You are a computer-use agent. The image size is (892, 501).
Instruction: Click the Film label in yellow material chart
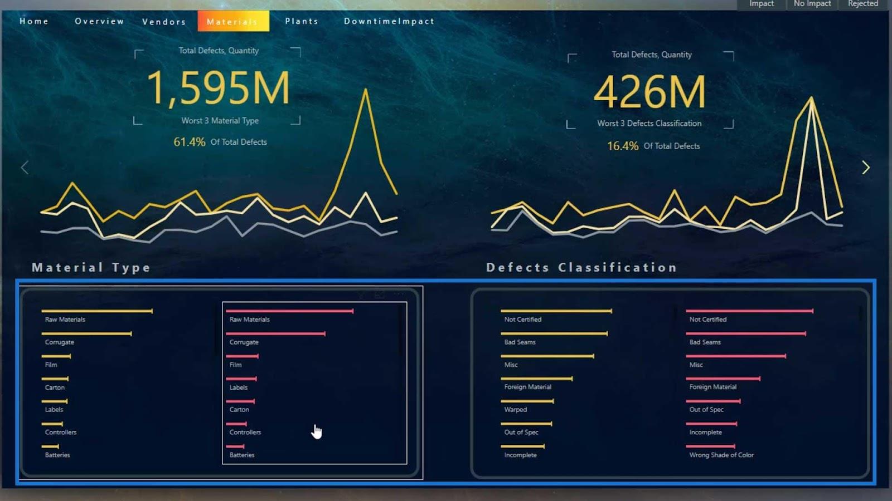pyautogui.click(x=51, y=365)
